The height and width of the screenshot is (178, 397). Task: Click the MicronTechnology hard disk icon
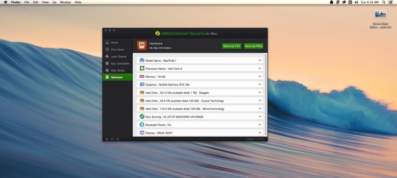coord(142,109)
